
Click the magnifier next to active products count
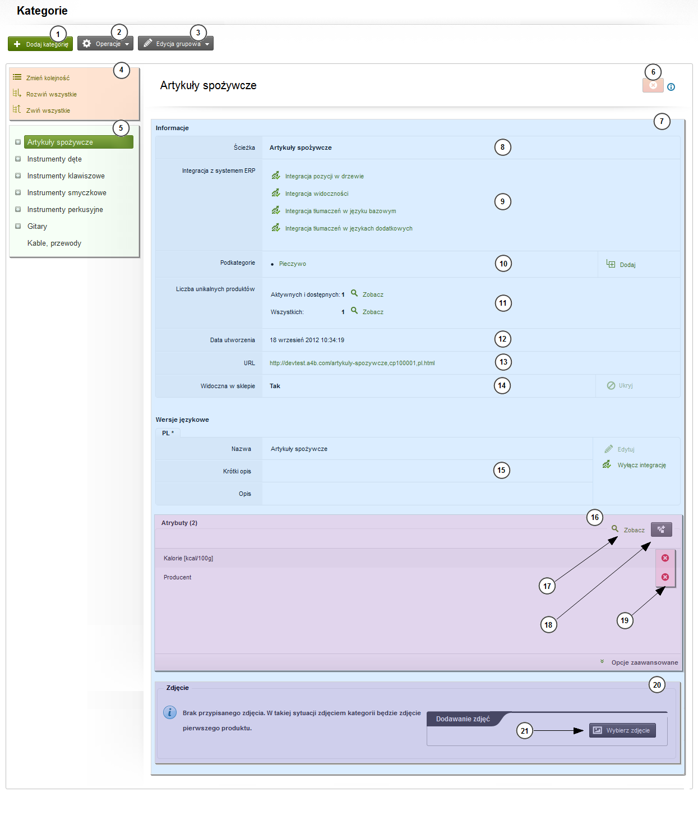(354, 293)
